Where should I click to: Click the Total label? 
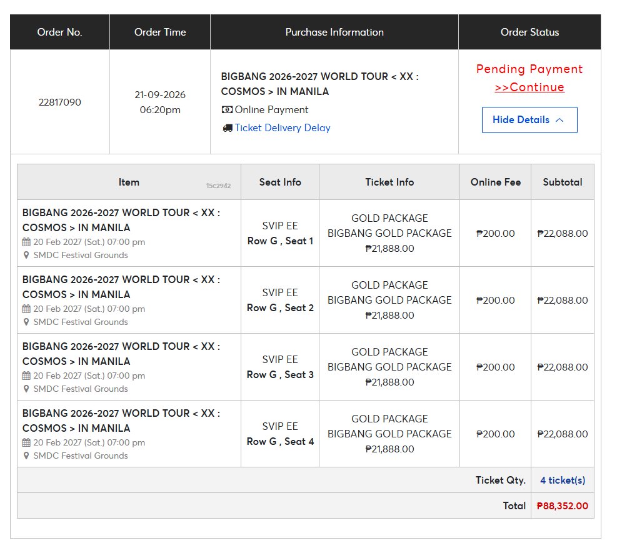(514, 506)
